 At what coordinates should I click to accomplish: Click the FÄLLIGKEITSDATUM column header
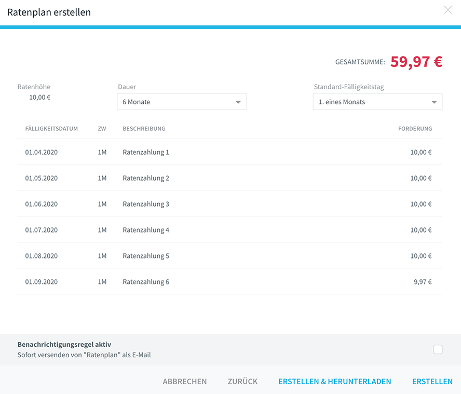tap(51, 129)
